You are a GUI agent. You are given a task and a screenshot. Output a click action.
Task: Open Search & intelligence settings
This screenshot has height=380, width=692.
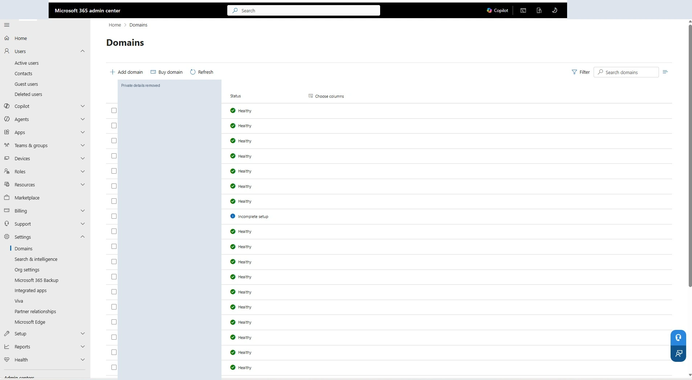pos(36,259)
